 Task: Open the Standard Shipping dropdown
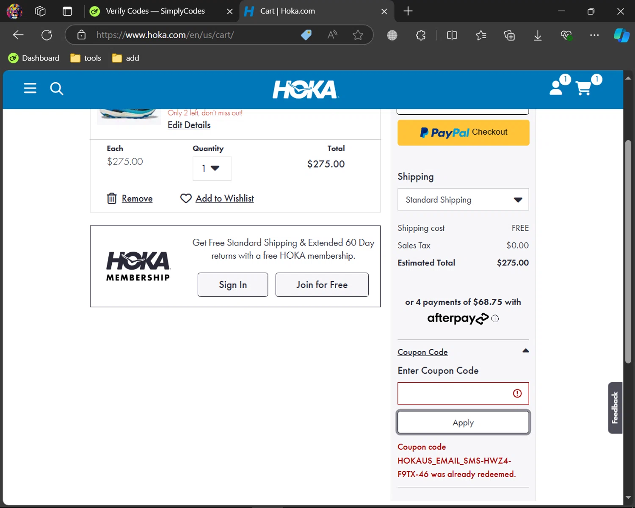pyautogui.click(x=463, y=199)
